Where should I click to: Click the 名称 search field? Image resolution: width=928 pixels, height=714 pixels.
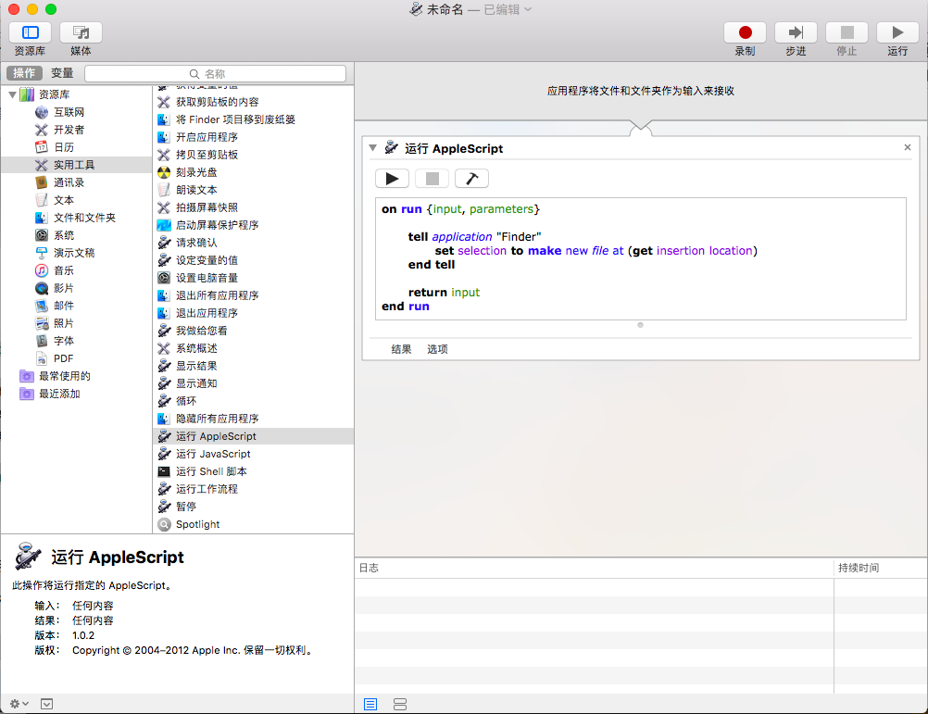tap(216, 74)
